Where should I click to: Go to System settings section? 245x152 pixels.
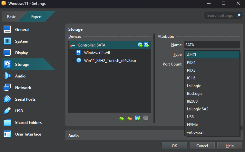(x=22, y=41)
